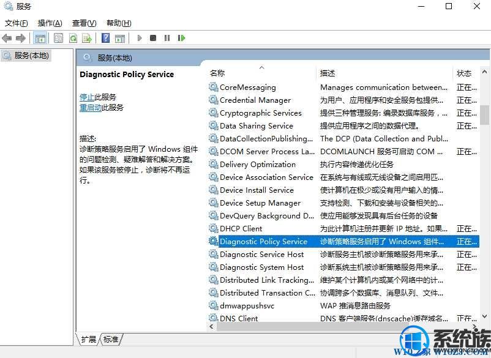
Task: Click the description 'Manages communication between...'
Action: click(x=384, y=88)
